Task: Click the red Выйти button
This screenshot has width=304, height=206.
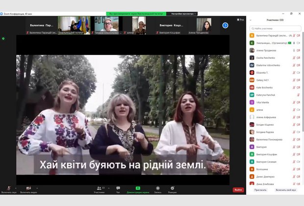Action: 238,190
